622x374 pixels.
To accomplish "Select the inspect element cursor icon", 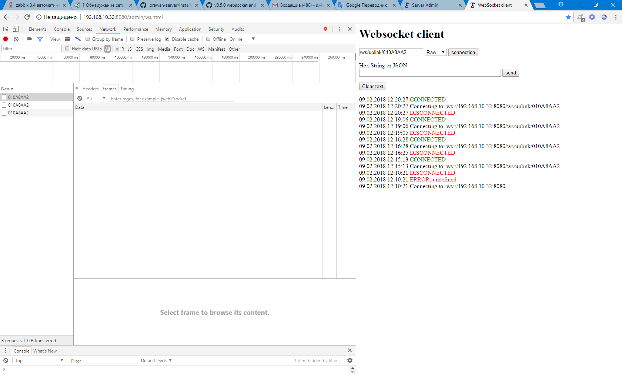I will tap(5, 29).
